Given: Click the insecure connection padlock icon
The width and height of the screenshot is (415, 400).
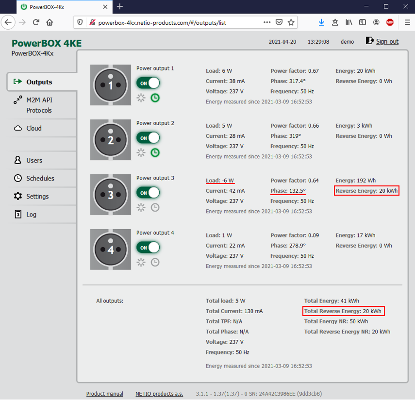Looking at the screenshot, I should pyautogui.click(x=92, y=22).
